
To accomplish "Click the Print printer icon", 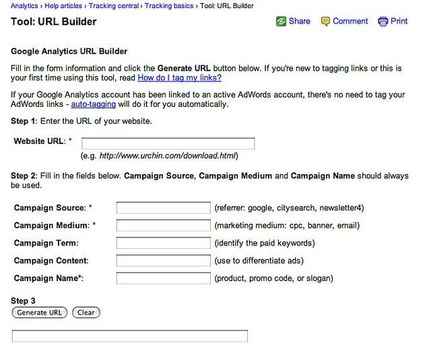I will coord(383,22).
